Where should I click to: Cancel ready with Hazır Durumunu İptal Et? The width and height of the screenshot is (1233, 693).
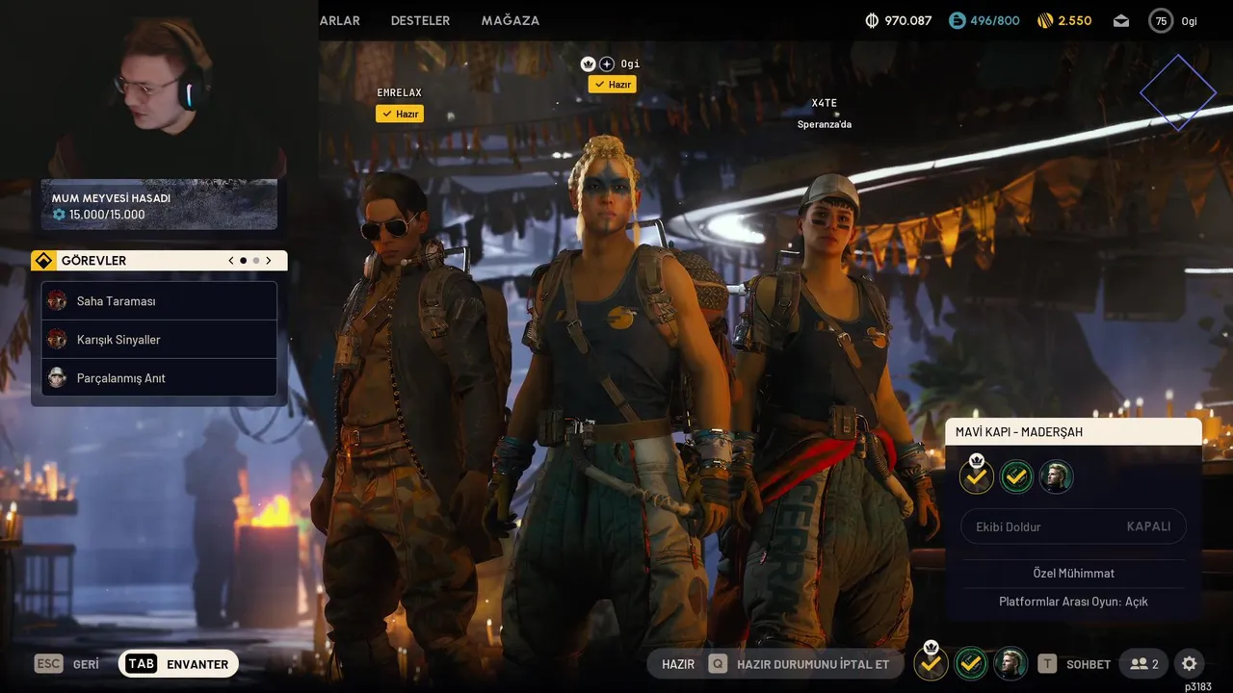(x=813, y=664)
